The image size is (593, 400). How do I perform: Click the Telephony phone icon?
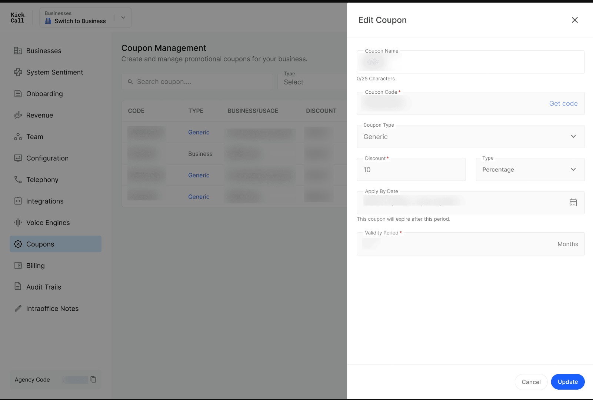[x=18, y=180]
